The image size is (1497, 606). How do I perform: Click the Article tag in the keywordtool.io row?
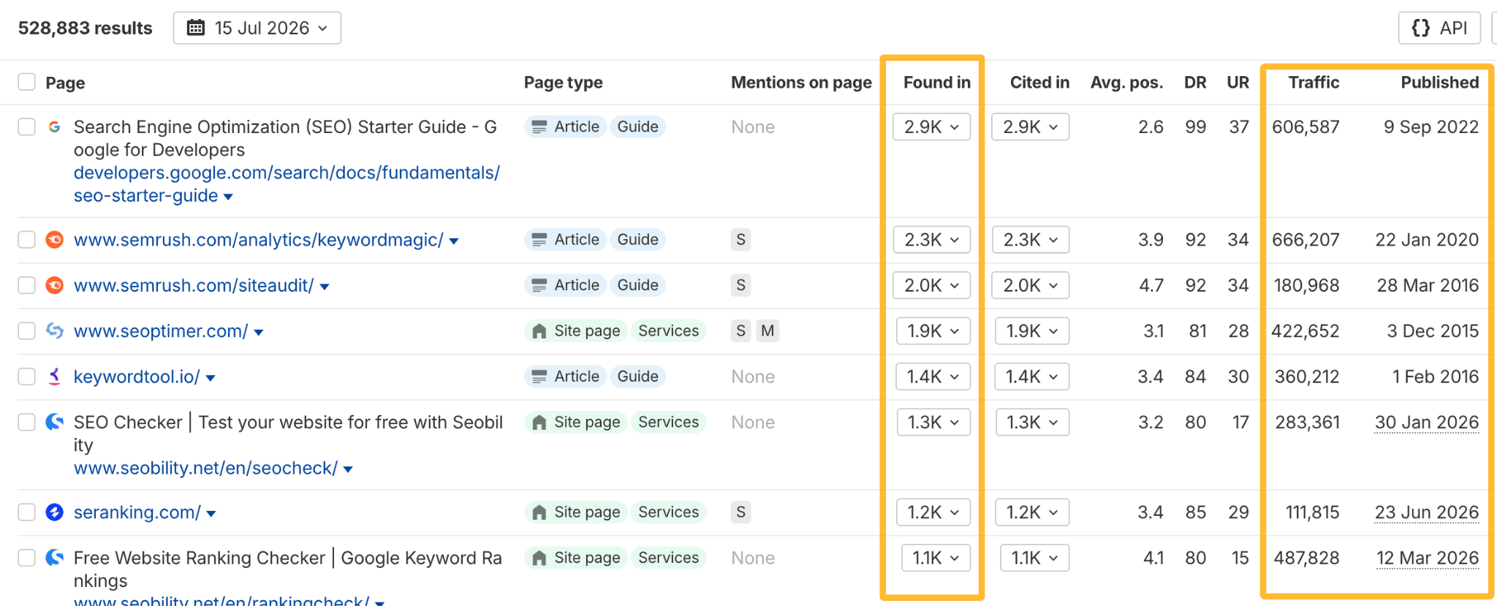click(565, 376)
